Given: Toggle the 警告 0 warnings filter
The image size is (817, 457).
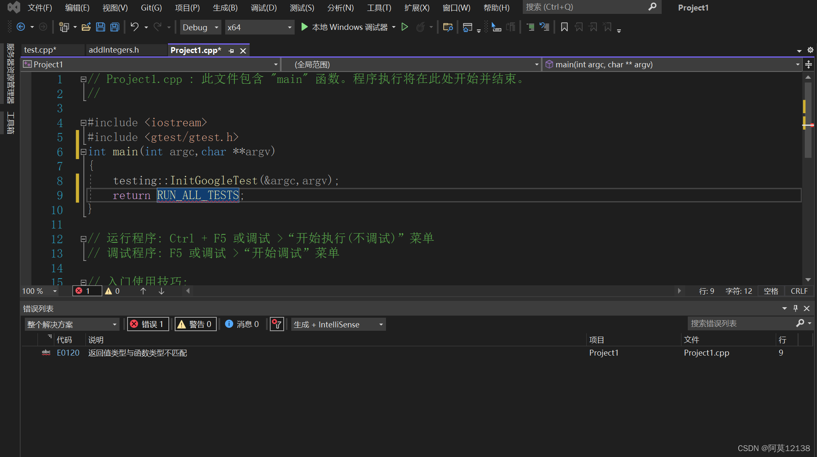Looking at the screenshot, I should pyautogui.click(x=195, y=324).
